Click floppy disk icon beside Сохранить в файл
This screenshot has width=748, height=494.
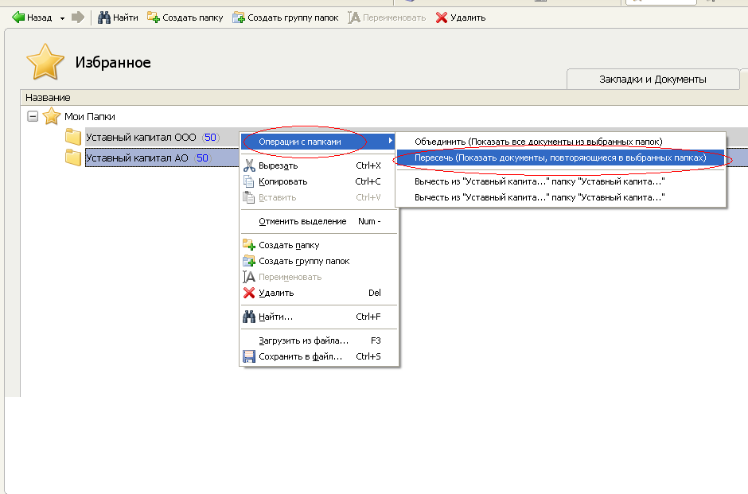click(249, 356)
